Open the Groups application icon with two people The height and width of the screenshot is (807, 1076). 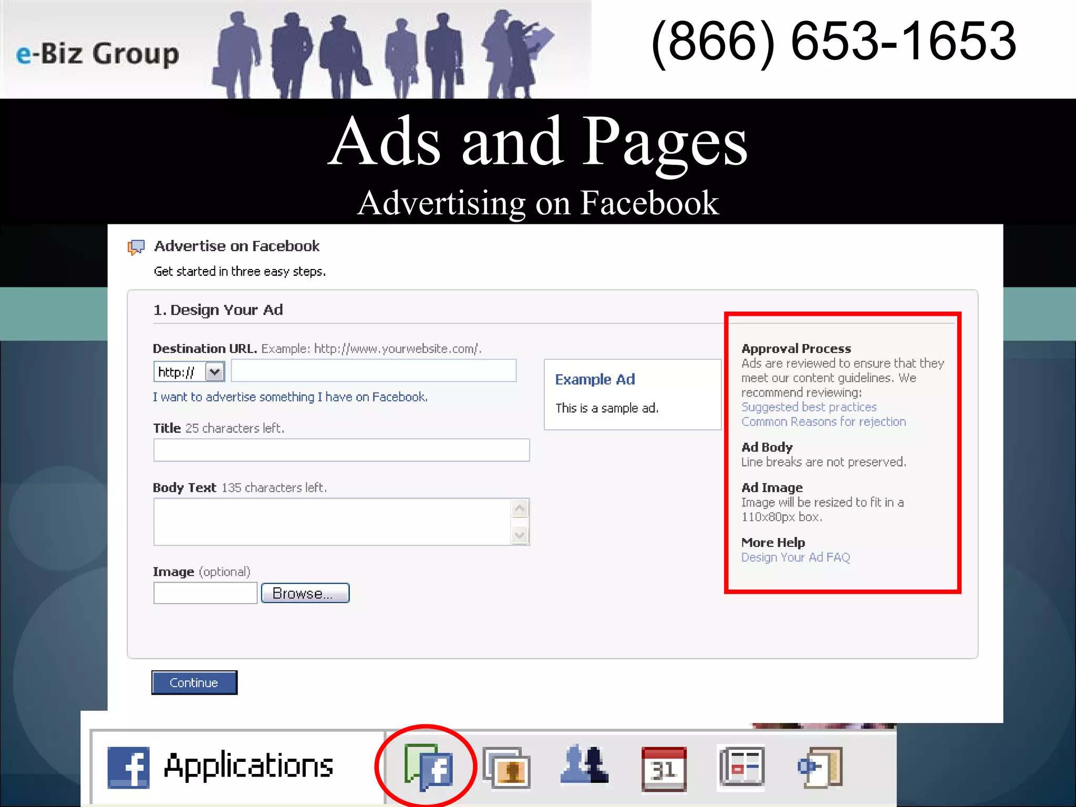click(x=584, y=765)
